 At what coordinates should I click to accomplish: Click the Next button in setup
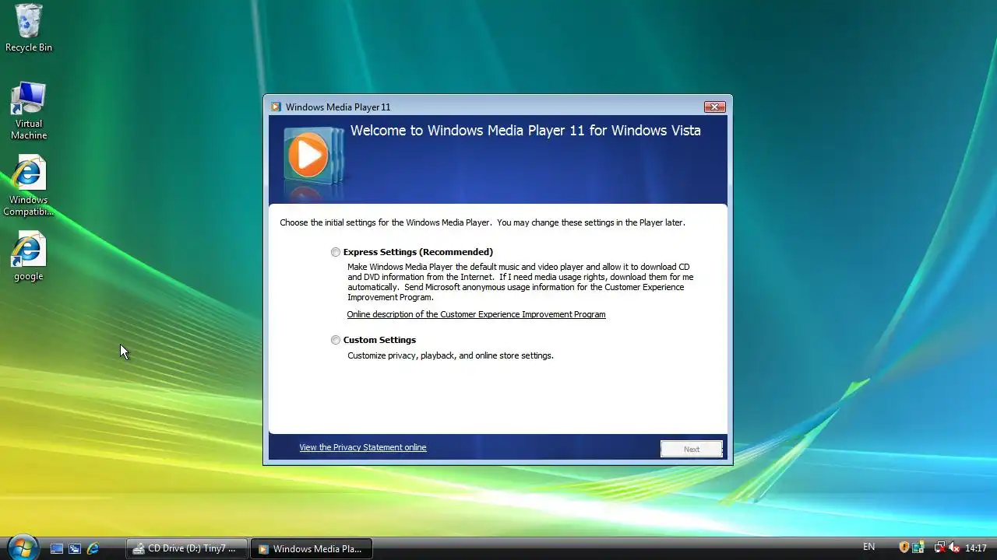click(692, 449)
